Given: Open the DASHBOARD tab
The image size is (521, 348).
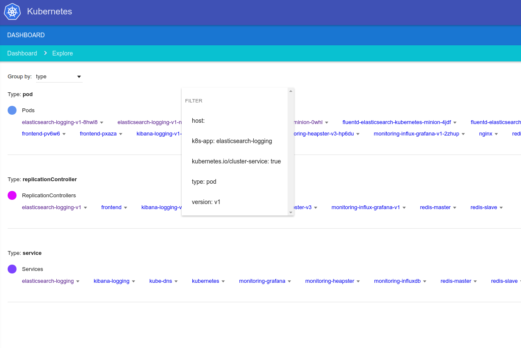Looking at the screenshot, I should pos(26,35).
